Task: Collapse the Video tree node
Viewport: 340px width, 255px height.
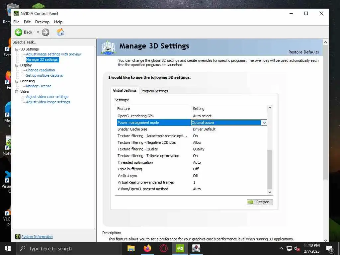Action: tap(17, 92)
